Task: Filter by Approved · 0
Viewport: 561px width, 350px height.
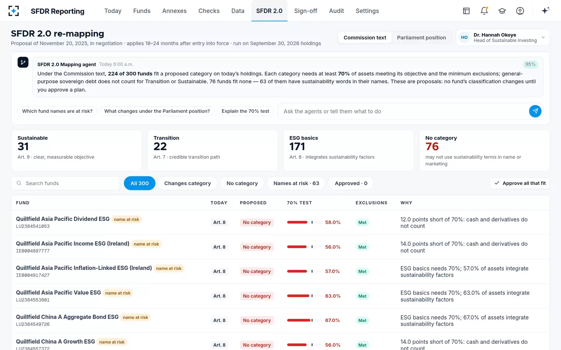Action: click(351, 183)
